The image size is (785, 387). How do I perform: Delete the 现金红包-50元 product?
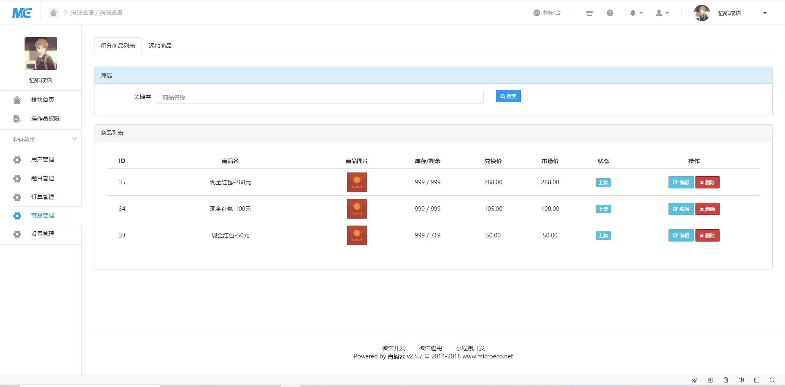(x=707, y=236)
